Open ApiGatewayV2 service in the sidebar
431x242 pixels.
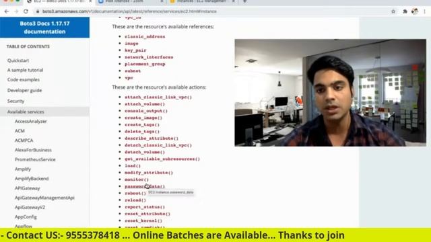(x=30, y=207)
